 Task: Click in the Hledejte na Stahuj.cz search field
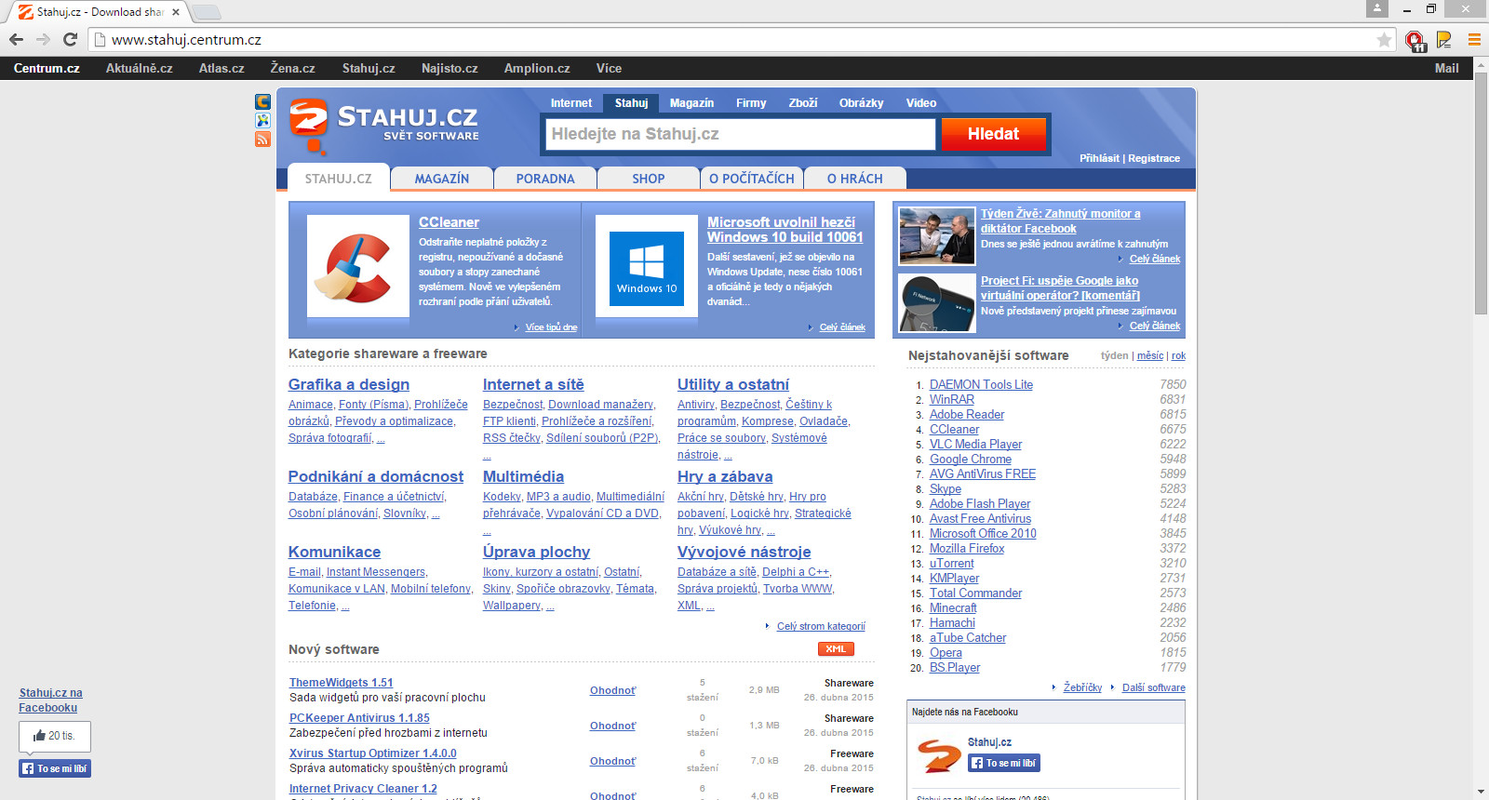(741, 134)
